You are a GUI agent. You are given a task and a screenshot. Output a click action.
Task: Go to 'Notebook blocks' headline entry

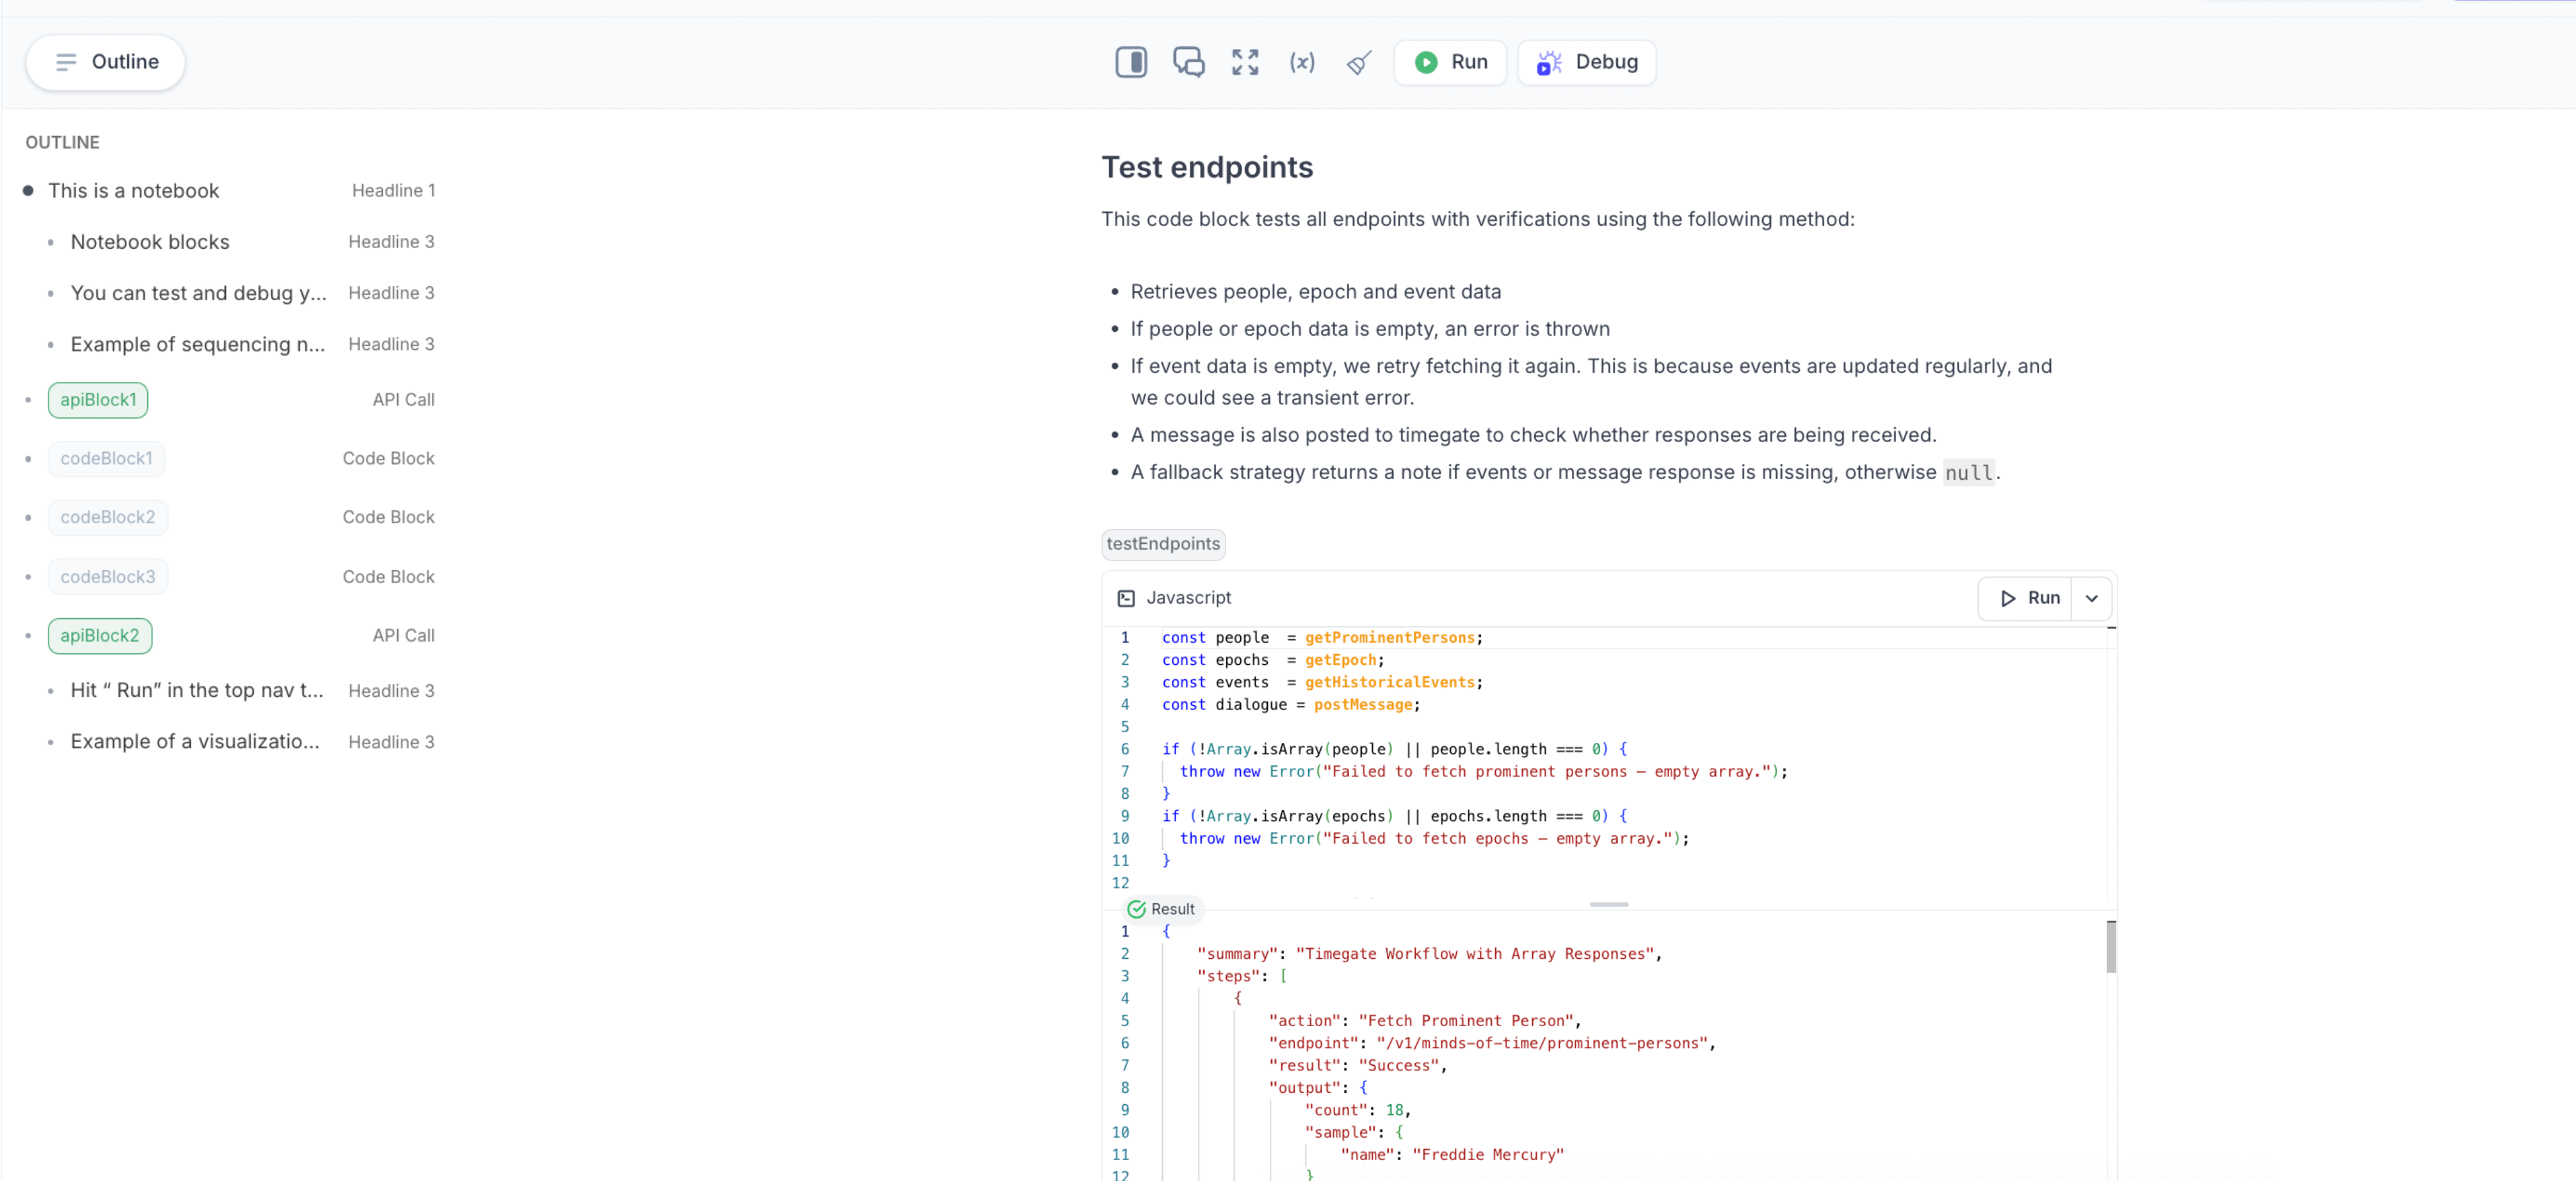tap(150, 242)
